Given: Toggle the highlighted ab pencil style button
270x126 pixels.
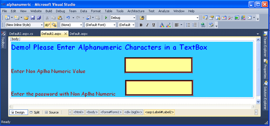Looking at the screenshot, I should [x=47, y=25].
